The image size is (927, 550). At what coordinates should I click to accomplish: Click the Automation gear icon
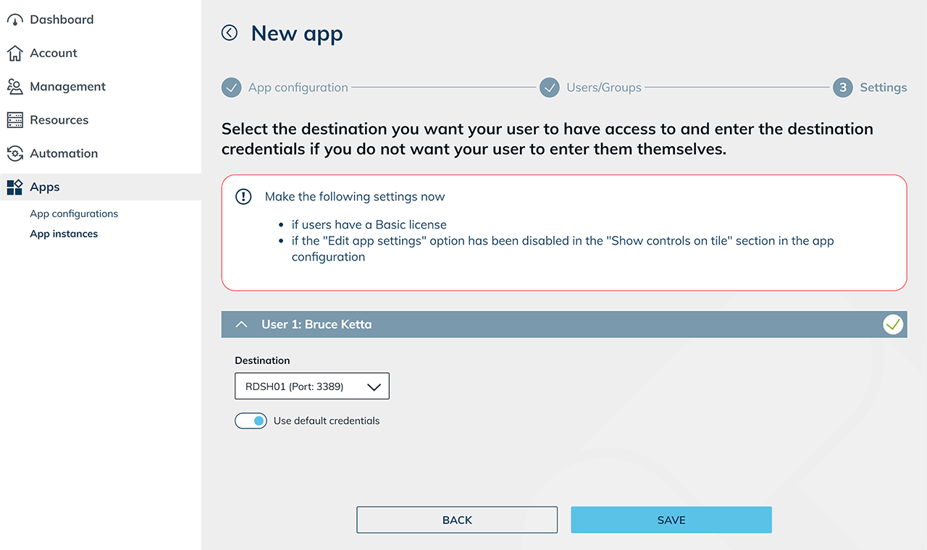[x=14, y=153]
